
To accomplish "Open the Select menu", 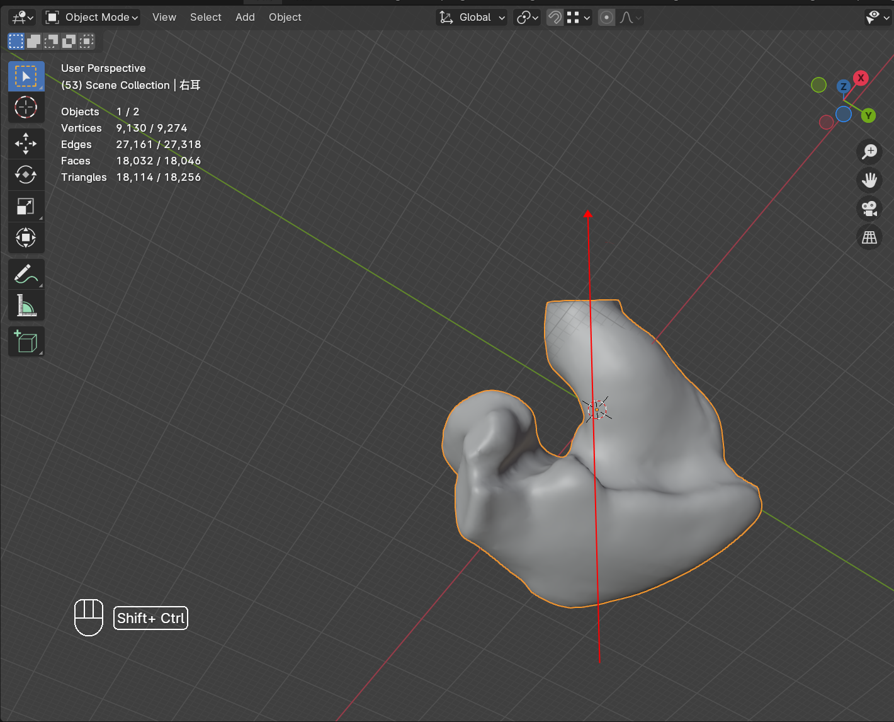I will pyautogui.click(x=206, y=18).
